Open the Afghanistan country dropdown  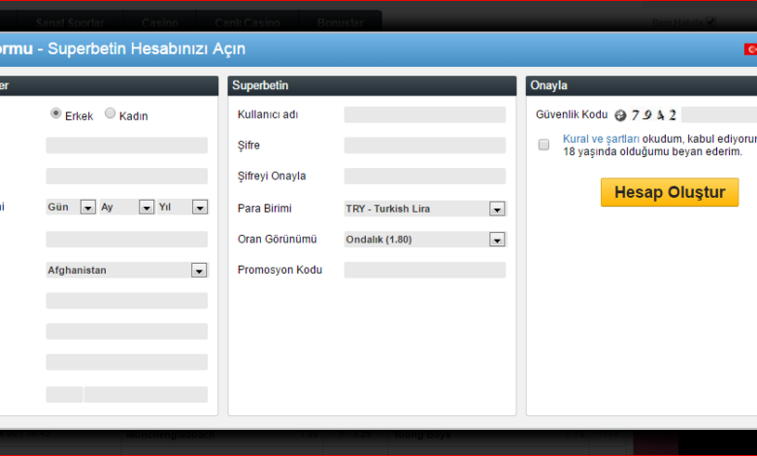click(x=127, y=271)
